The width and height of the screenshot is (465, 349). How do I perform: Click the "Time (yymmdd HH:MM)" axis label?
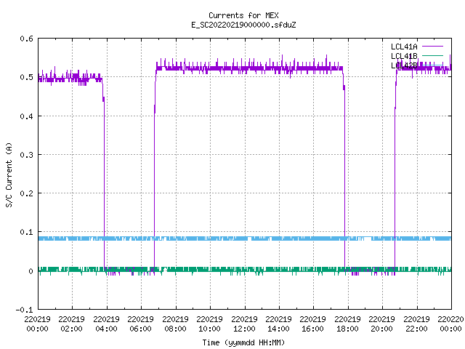click(x=243, y=342)
